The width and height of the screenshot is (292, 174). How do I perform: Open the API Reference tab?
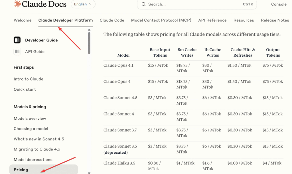[x=212, y=20]
